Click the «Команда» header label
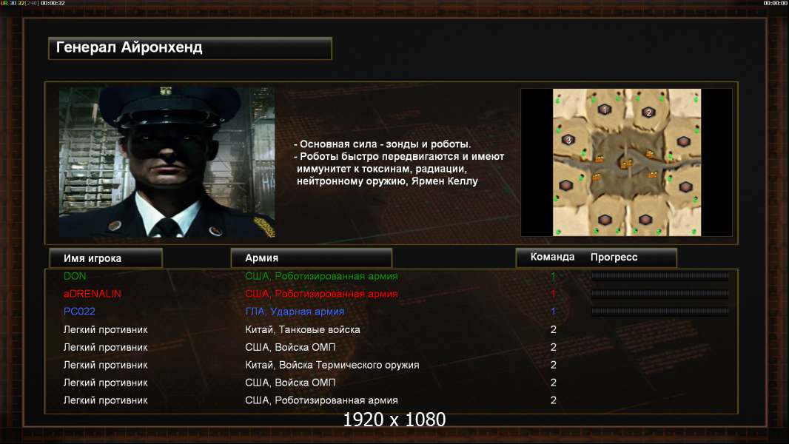 coord(552,257)
